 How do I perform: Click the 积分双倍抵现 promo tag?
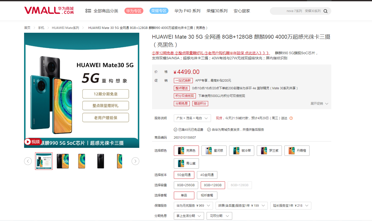(x=185, y=96)
